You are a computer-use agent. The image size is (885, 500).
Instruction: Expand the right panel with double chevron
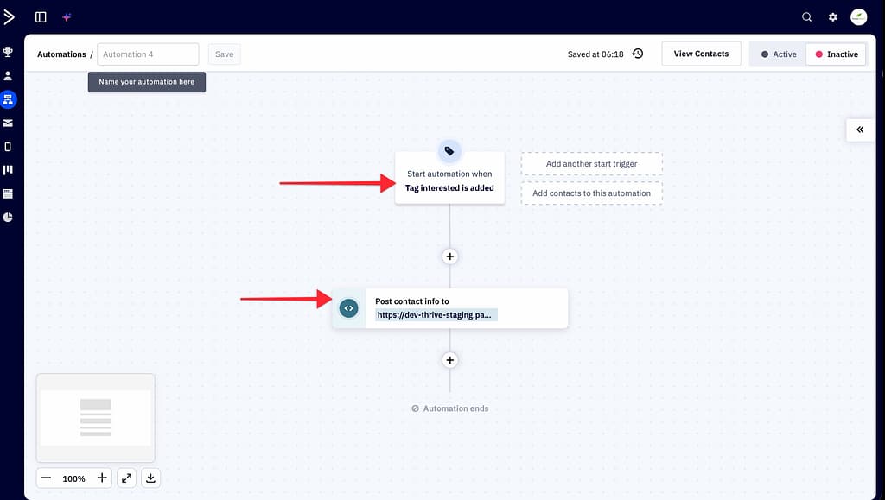click(x=860, y=130)
